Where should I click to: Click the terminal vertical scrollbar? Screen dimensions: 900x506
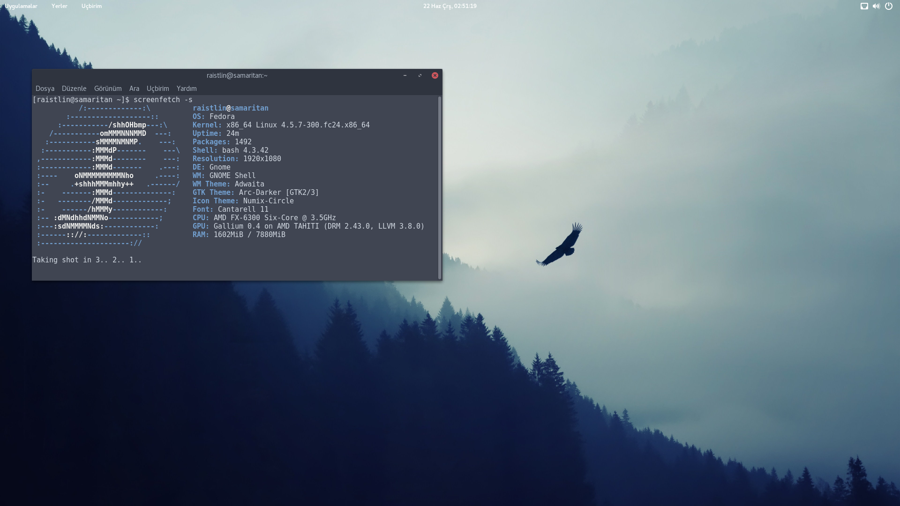click(x=440, y=188)
